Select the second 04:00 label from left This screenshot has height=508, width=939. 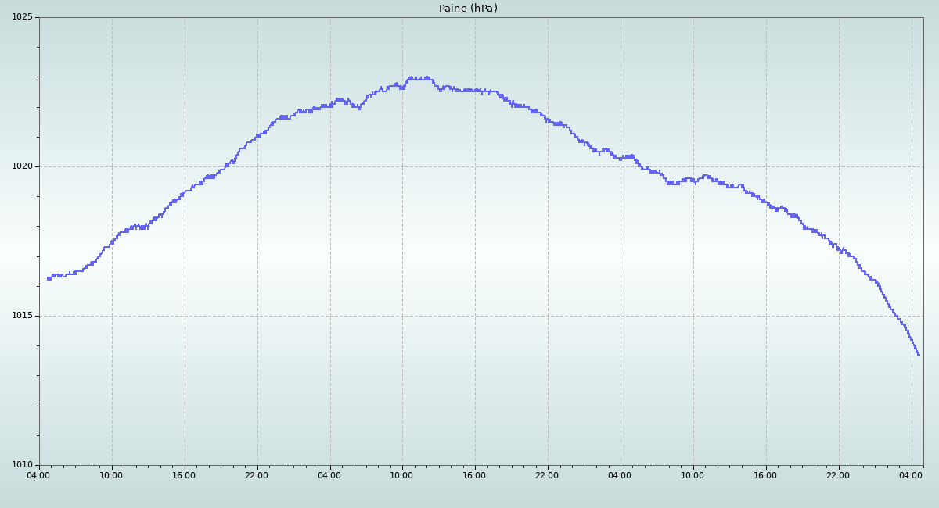click(329, 474)
